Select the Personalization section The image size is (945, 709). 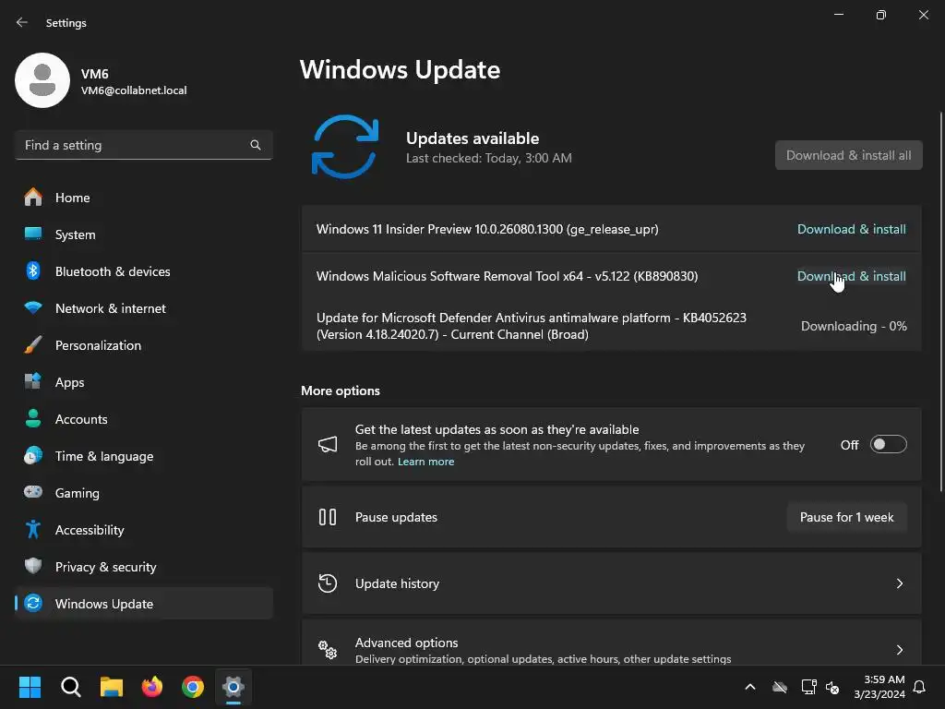[x=143, y=345]
